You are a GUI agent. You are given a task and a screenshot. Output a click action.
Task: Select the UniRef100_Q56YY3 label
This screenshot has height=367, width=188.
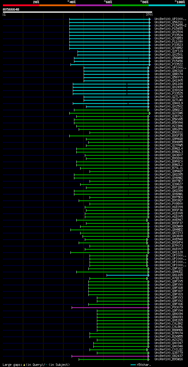point(169,77)
